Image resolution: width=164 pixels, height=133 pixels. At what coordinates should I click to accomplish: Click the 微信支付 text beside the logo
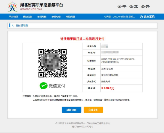click(57, 86)
